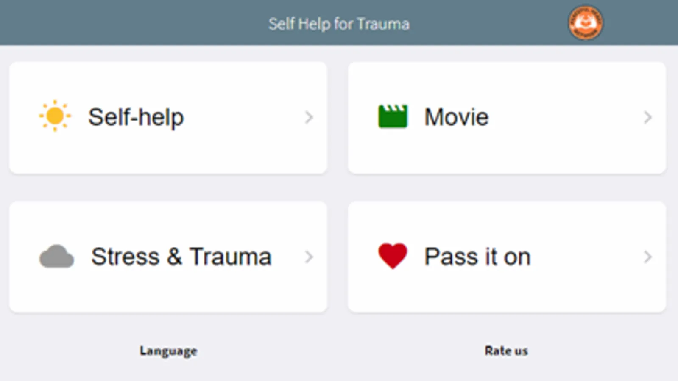Click the orange logo badge in header
678x381 pixels.
coord(585,23)
